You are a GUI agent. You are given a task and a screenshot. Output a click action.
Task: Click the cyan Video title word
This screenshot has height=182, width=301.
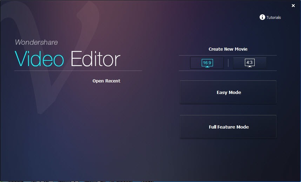[x=39, y=59]
